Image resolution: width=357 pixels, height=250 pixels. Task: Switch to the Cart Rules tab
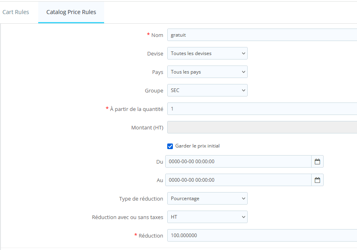coord(16,12)
